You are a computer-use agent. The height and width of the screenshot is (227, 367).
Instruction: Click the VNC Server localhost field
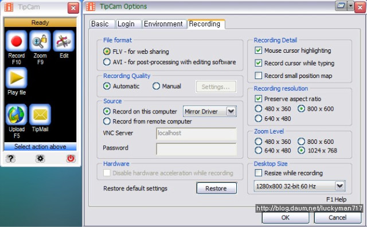point(196,134)
